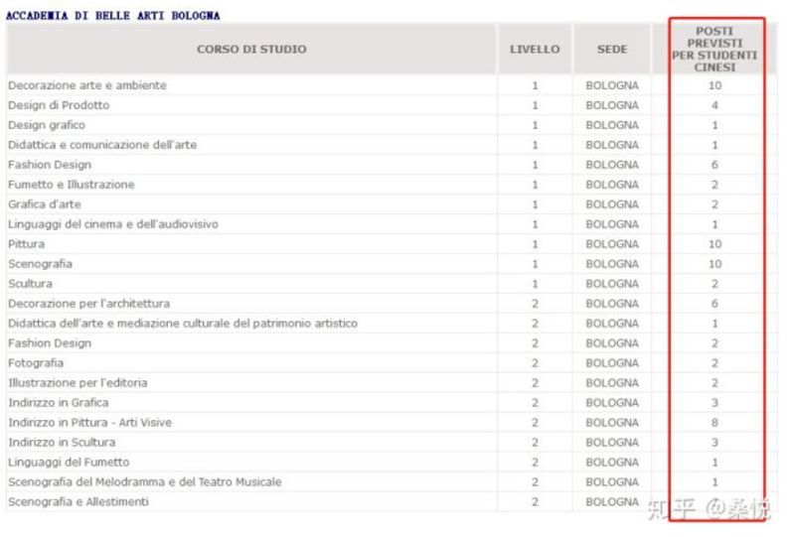
Task: Click 'Scenografia e Allestimenti' course name
Action: point(78,502)
